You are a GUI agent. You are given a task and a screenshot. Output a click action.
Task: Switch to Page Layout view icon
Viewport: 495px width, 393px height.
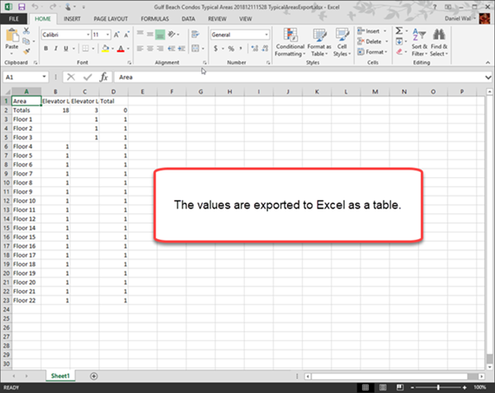coord(383,387)
